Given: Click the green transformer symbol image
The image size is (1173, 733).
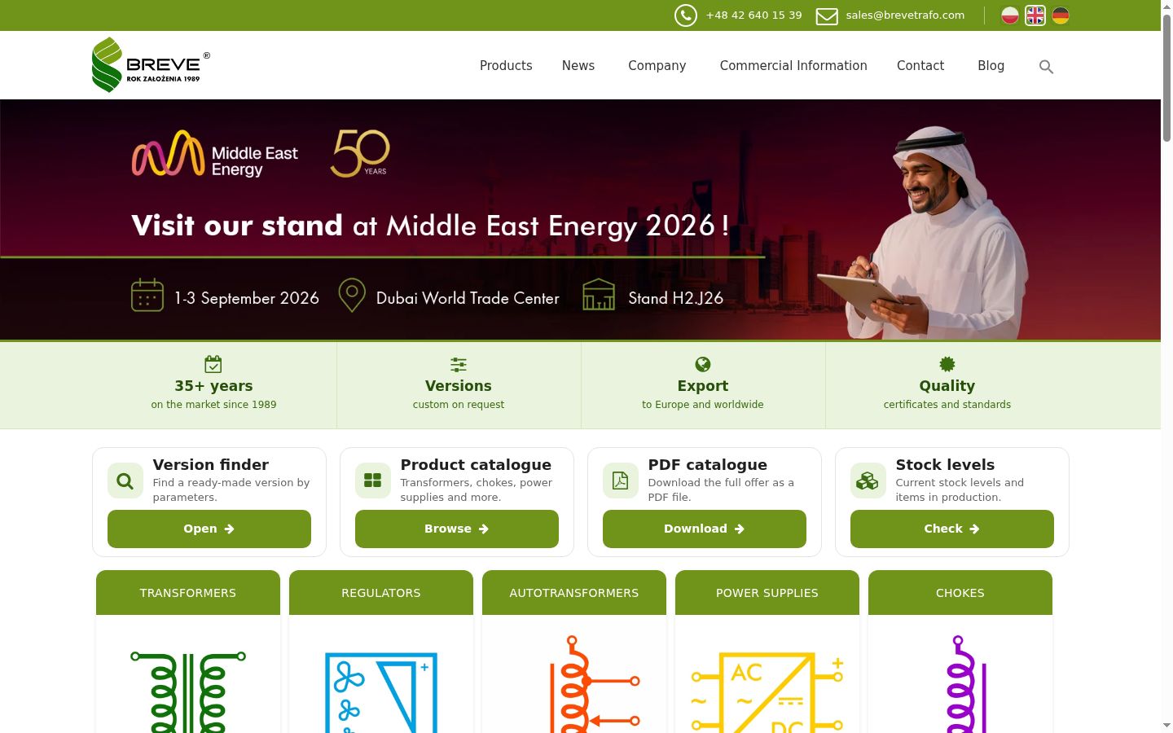Looking at the screenshot, I should click(188, 691).
